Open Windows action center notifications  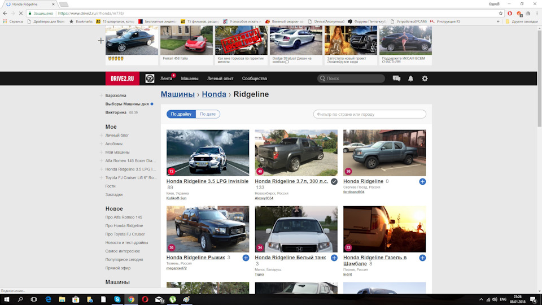pyautogui.click(x=534, y=299)
